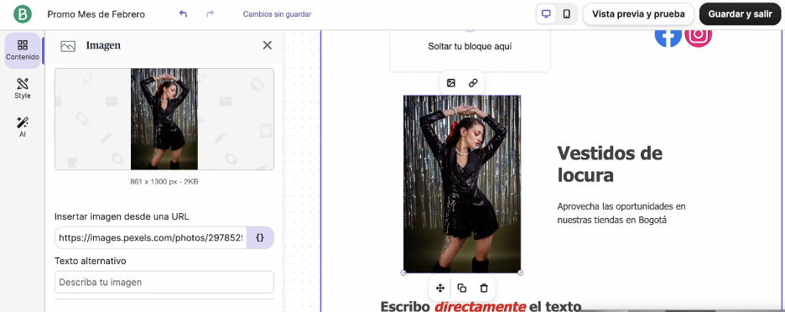Switch to desktop preview mode
Viewport: 785px width, 312px height.
(x=546, y=14)
